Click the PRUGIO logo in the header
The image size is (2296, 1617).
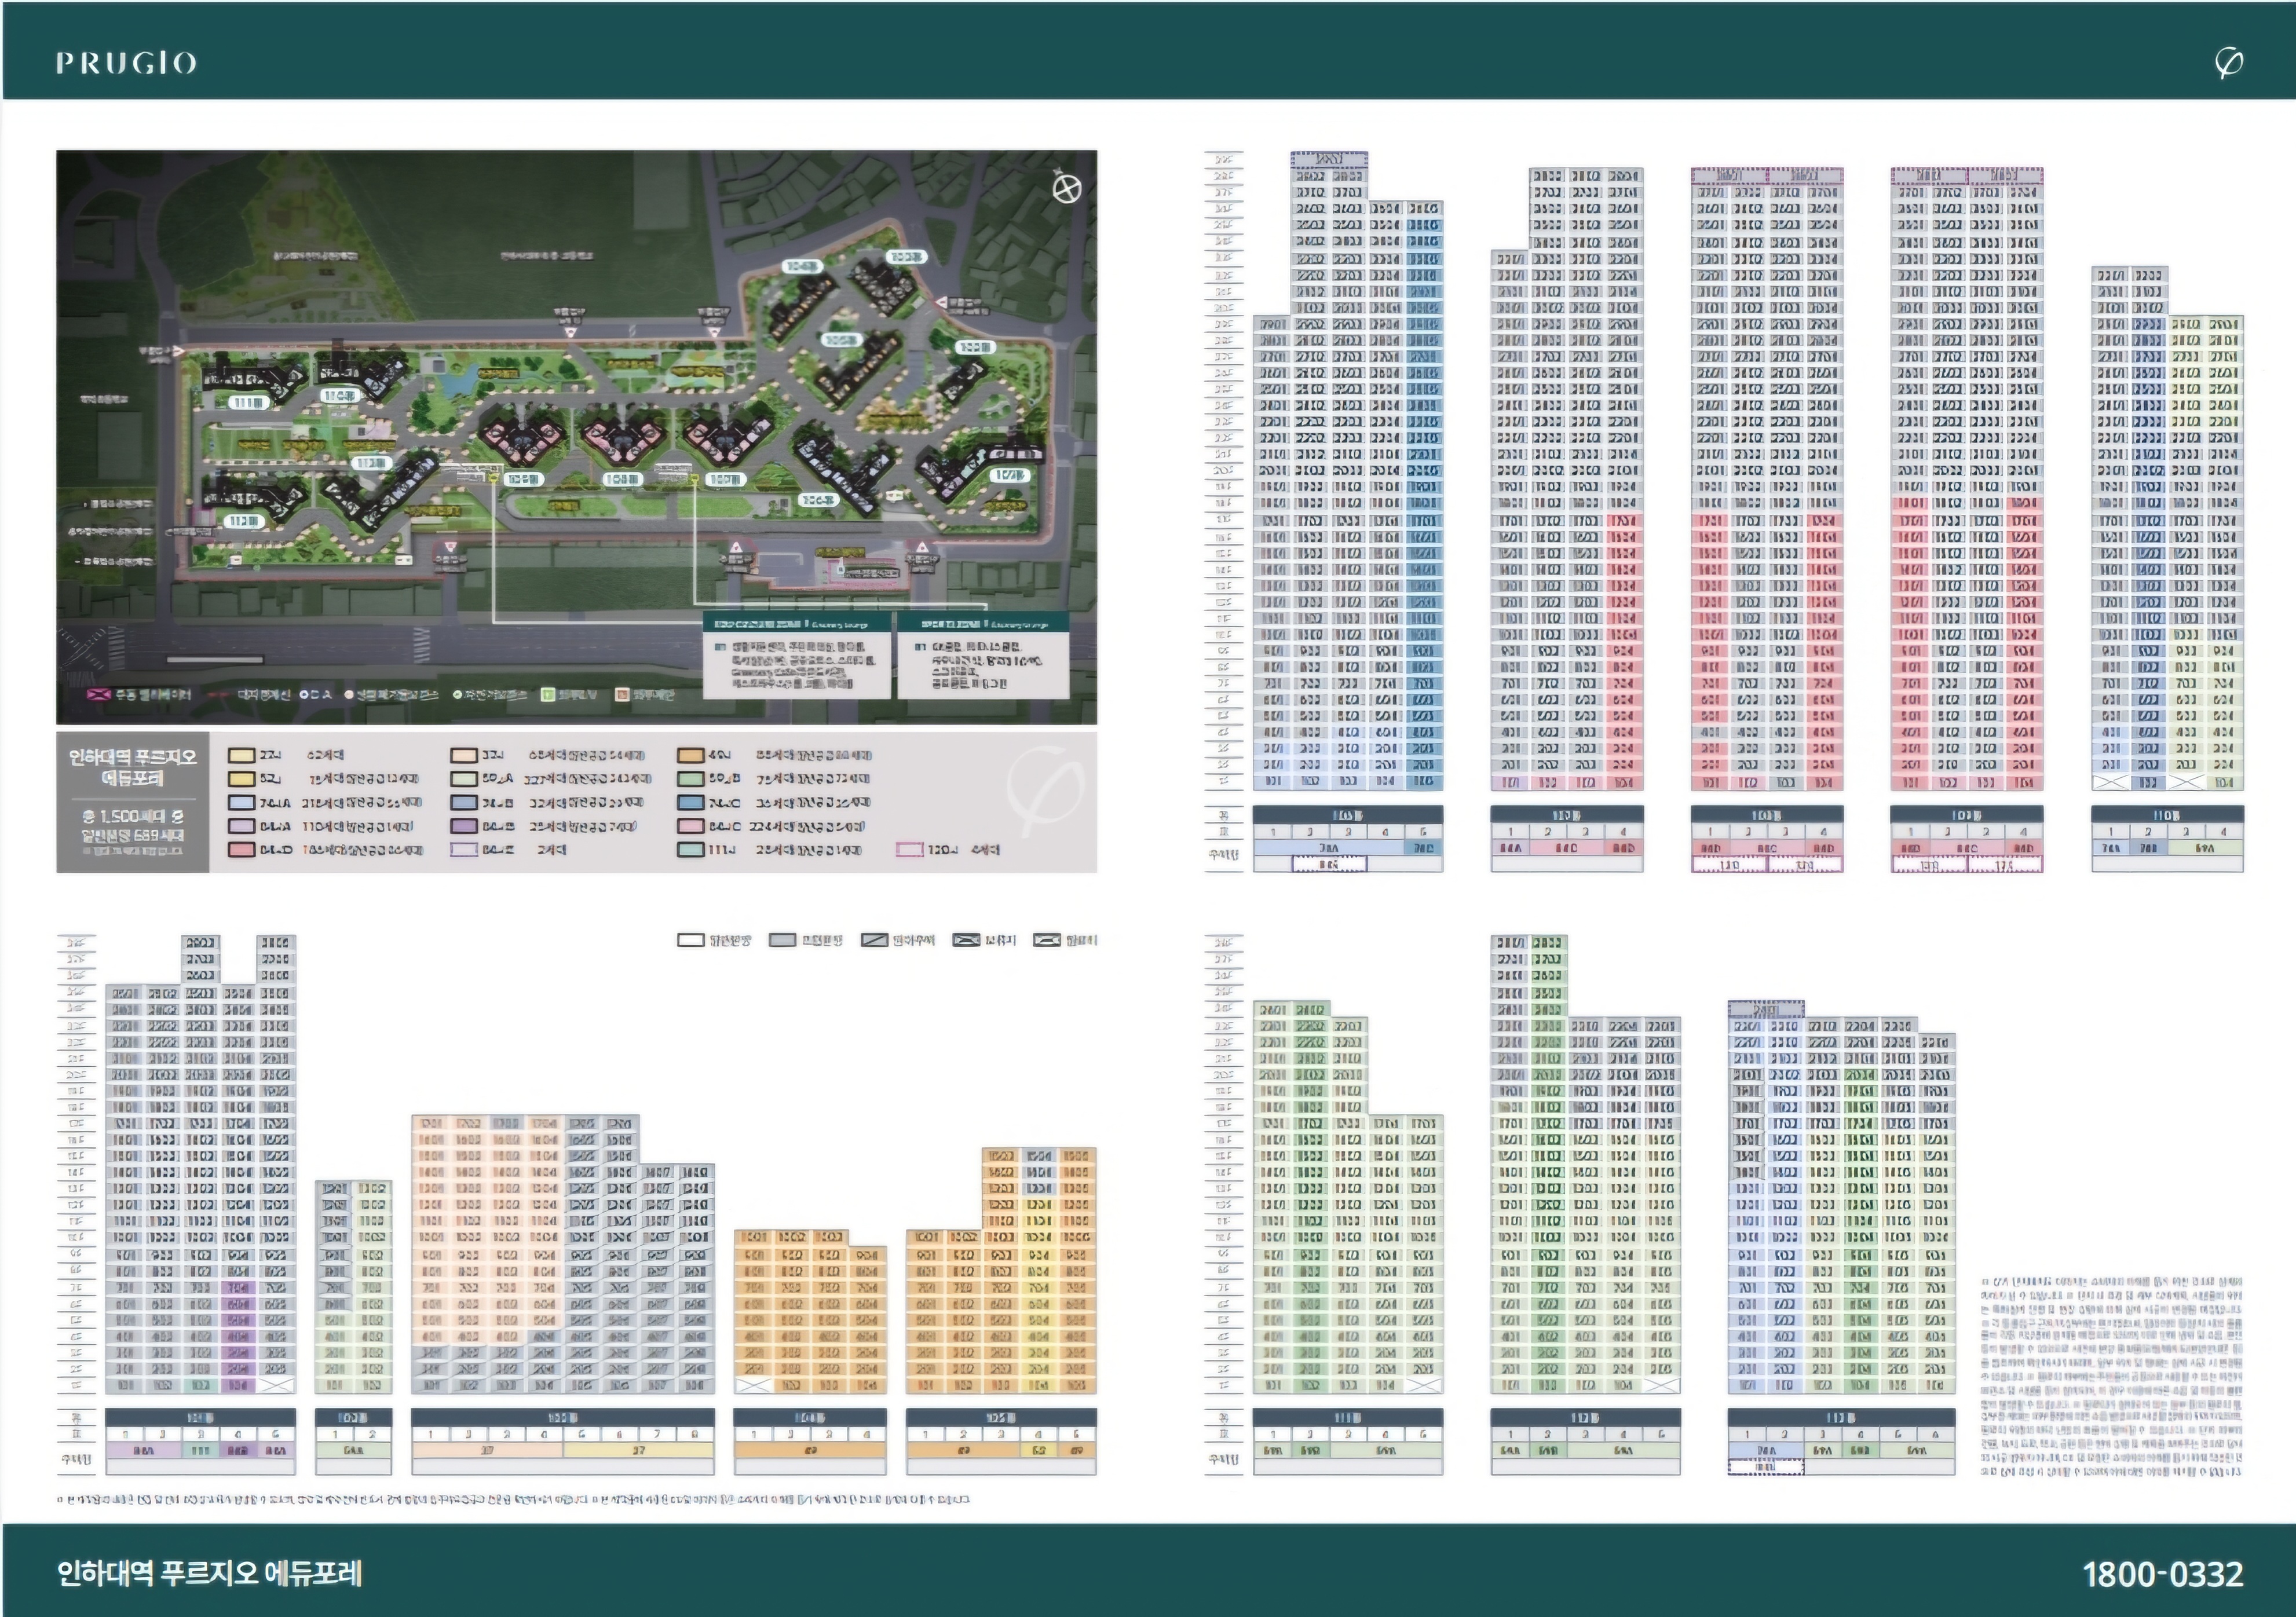[126, 63]
